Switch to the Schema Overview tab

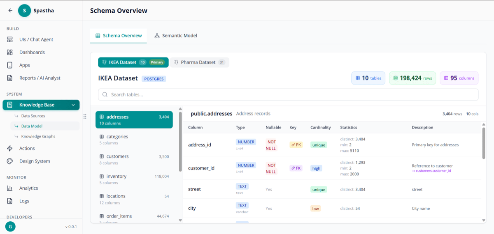coord(119,36)
